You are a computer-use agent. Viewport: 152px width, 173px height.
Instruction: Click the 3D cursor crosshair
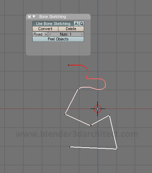click(x=98, y=109)
